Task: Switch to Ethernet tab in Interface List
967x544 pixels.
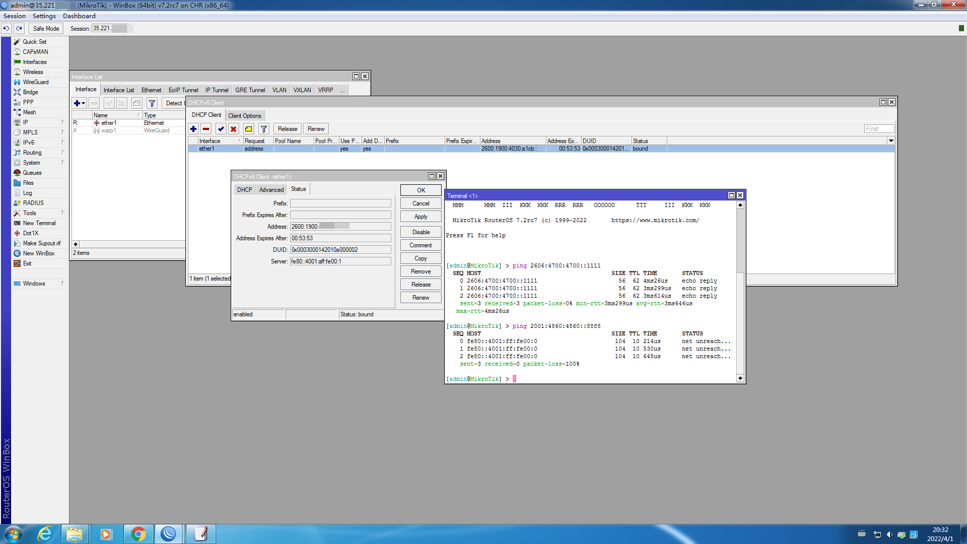Action: pyautogui.click(x=151, y=90)
